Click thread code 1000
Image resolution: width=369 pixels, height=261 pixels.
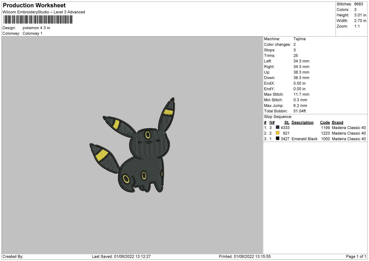325,139
